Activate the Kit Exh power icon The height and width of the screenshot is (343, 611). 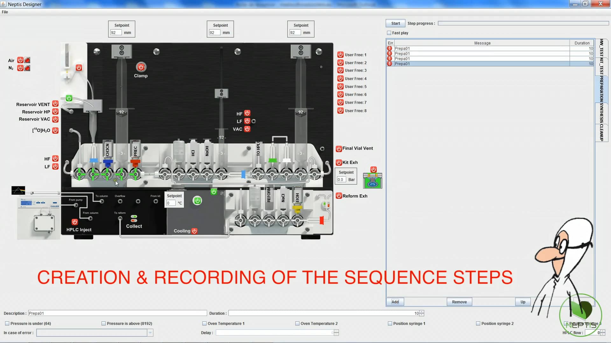pos(338,162)
